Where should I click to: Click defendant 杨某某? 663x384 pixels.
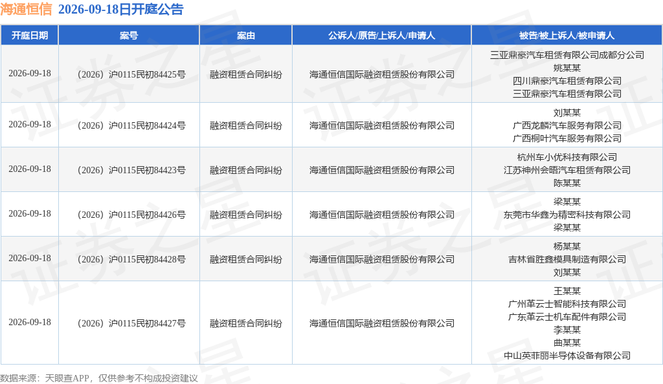click(x=567, y=246)
